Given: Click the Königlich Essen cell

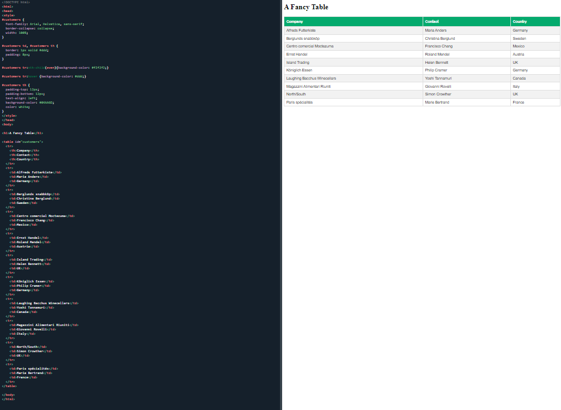Looking at the screenshot, I should pyautogui.click(x=299, y=70).
